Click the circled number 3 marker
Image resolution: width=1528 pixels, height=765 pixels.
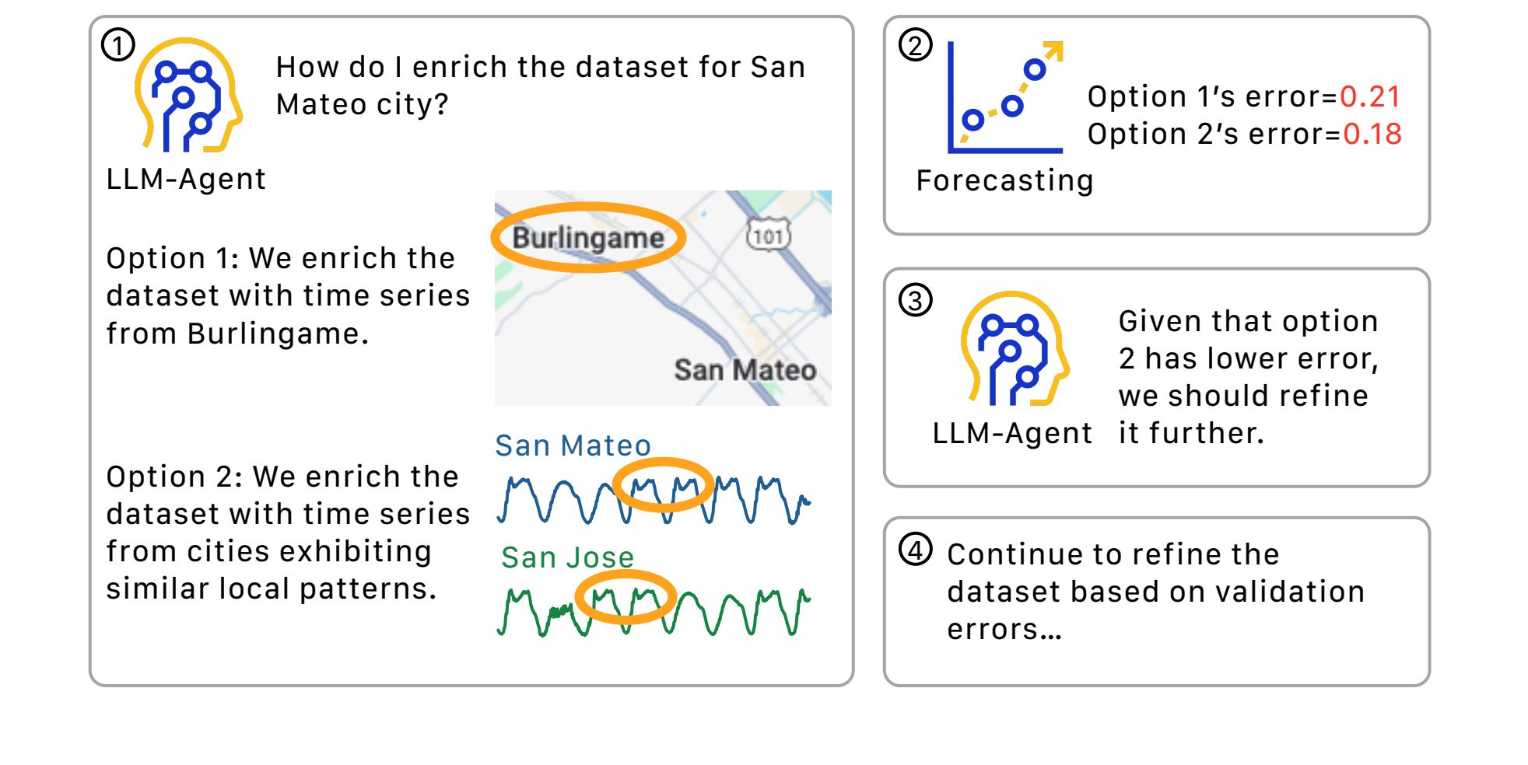click(x=916, y=300)
